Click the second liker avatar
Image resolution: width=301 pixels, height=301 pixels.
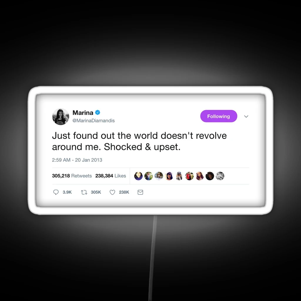[x=148, y=176]
